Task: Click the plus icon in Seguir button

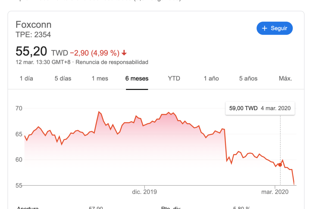Action: click(x=264, y=28)
